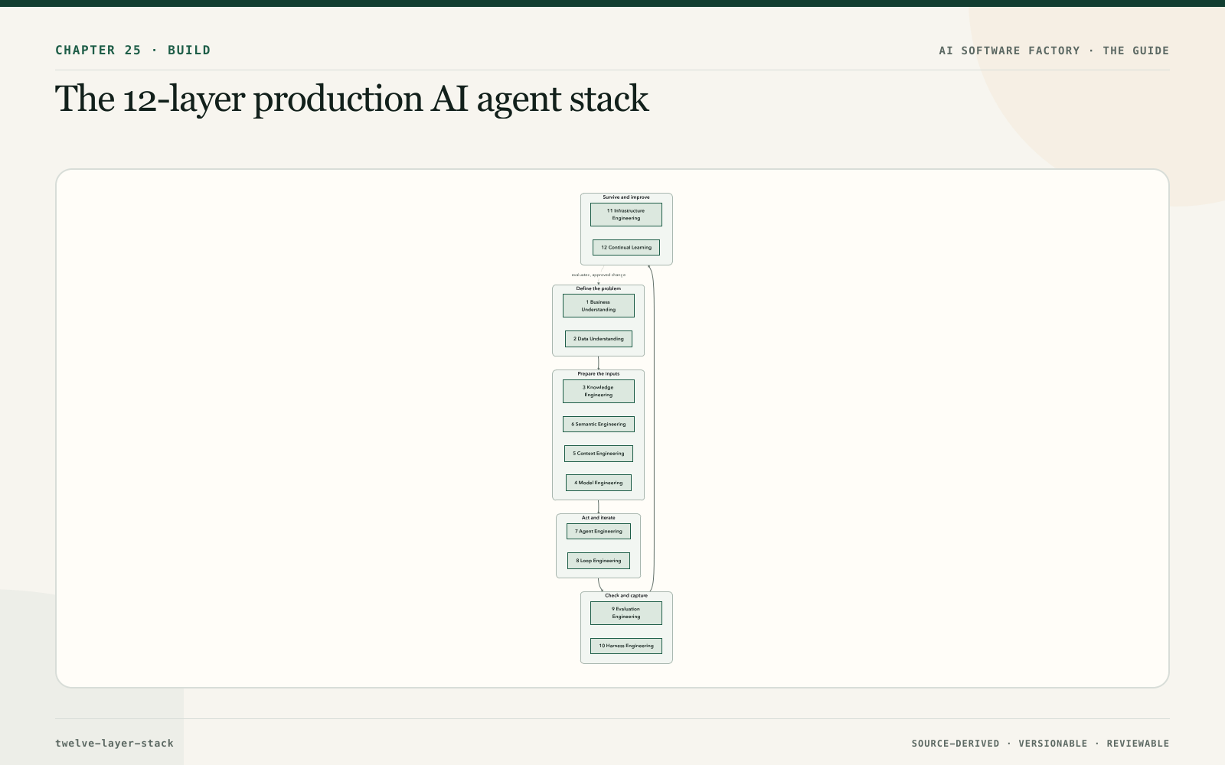Image resolution: width=1225 pixels, height=765 pixels.
Task: Click the 'Check and capture' group label
Action: (x=626, y=595)
